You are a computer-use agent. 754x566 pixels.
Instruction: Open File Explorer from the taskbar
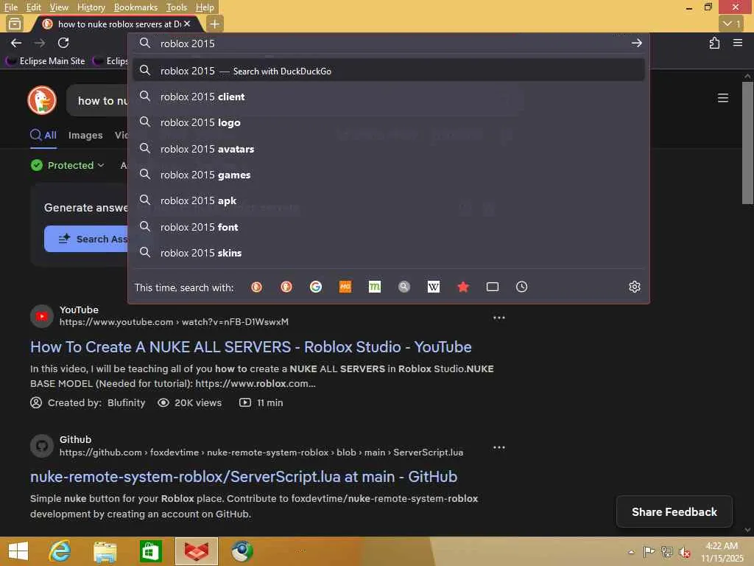[105, 551]
